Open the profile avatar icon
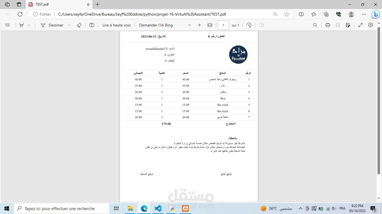 pos(351,14)
